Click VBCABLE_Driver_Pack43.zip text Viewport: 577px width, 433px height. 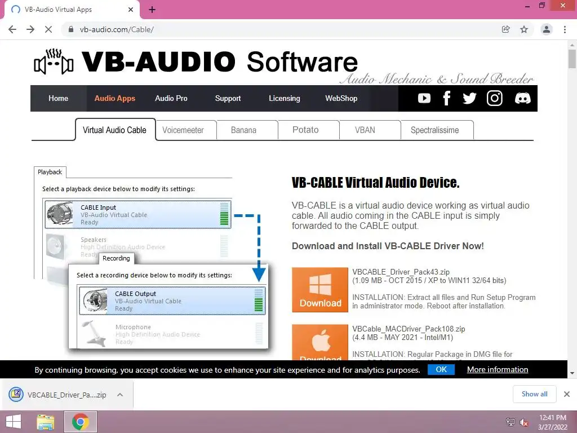coord(401,272)
